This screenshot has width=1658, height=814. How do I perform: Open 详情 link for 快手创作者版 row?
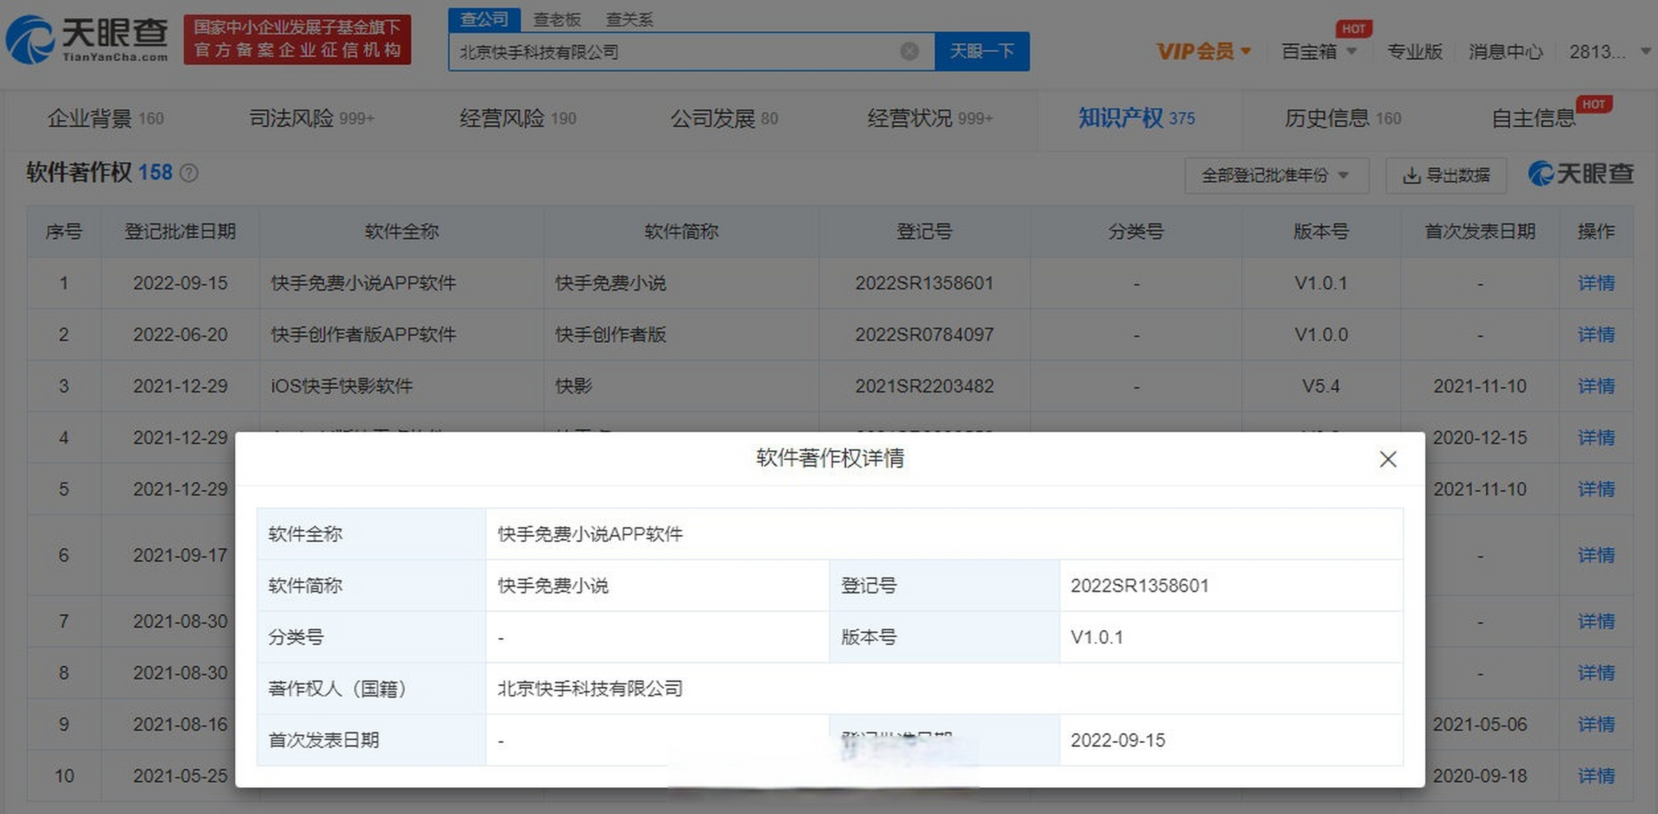point(1596,335)
